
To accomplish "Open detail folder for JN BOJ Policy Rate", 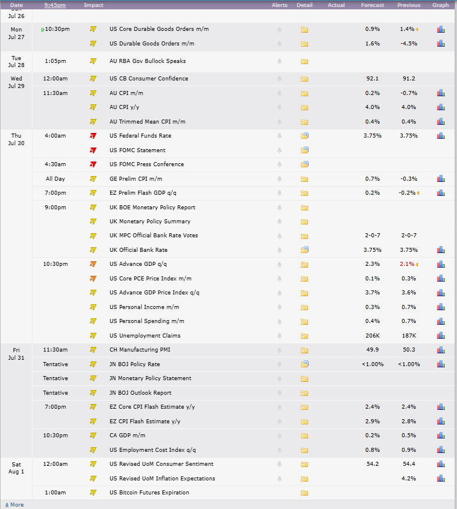I will tap(304, 364).
